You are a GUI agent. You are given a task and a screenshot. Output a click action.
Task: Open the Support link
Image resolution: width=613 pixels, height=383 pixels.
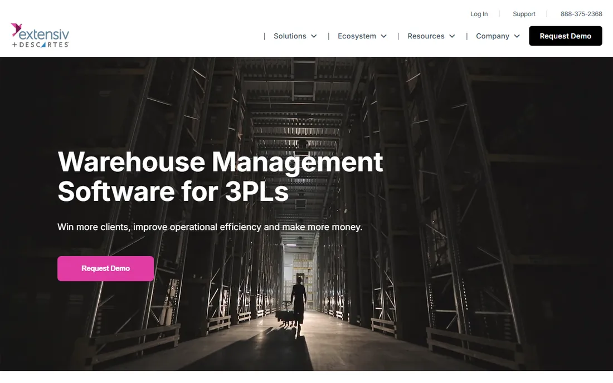tap(524, 14)
